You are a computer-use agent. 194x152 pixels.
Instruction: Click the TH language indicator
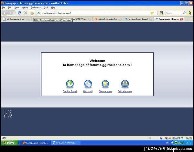(167, 143)
